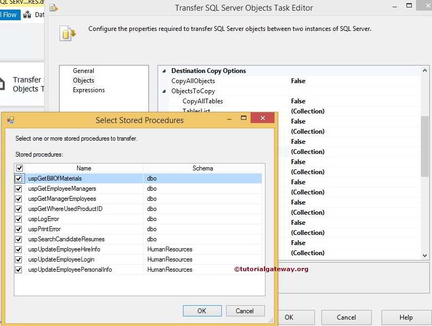Uncheck uspUpdateEmployeeLogin from the list
This screenshot has width=432, height=326.
coord(19,259)
